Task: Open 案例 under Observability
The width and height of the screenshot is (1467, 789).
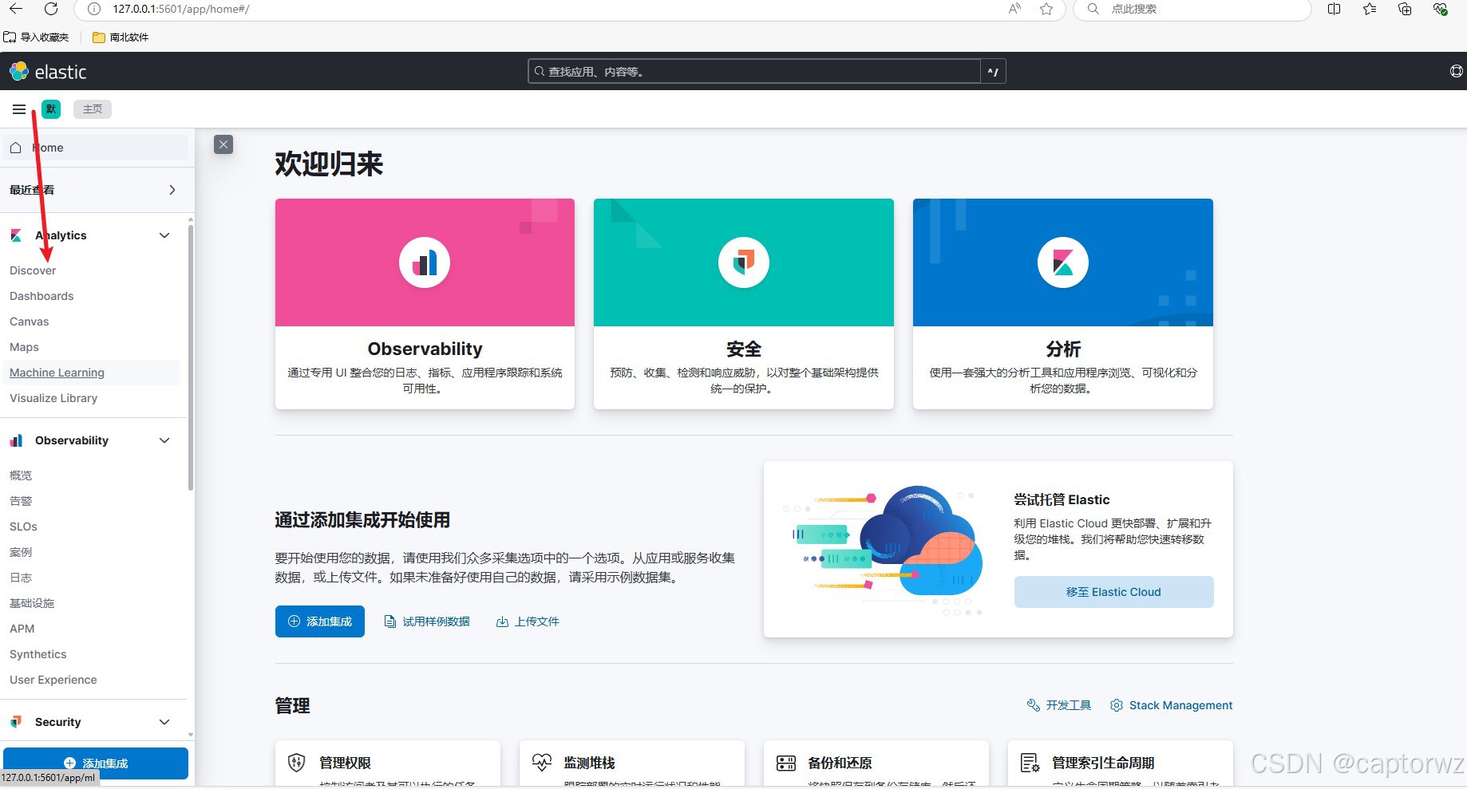Action: (x=21, y=552)
